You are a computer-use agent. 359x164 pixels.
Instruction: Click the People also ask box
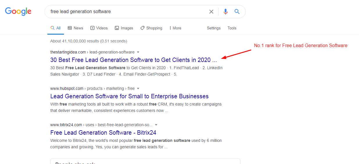(x=145, y=161)
